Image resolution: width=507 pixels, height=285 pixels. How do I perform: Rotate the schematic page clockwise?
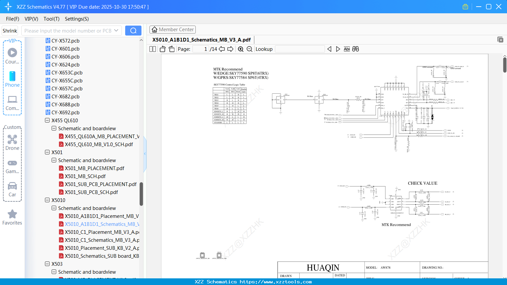pyautogui.click(x=171, y=49)
